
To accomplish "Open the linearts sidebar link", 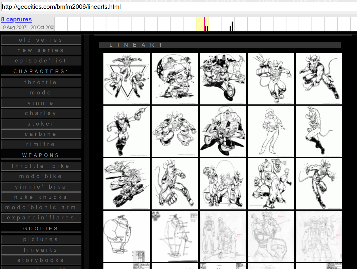I will point(41,250).
